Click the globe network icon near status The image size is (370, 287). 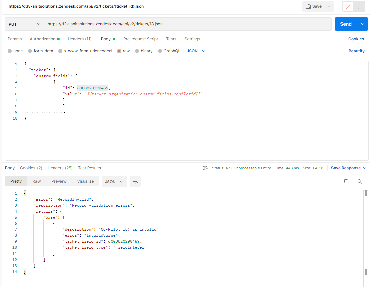click(205, 168)
